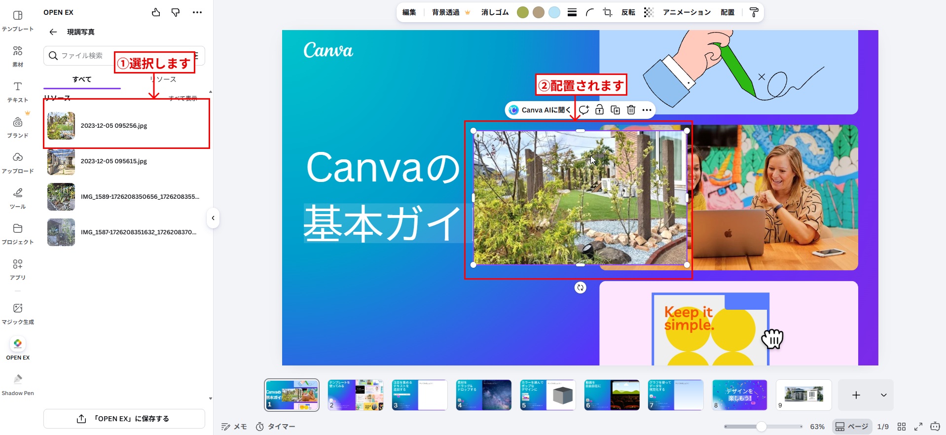Enter fullscreen presentation mode
This screenshot has width=946, height=435.
(918, 427)
